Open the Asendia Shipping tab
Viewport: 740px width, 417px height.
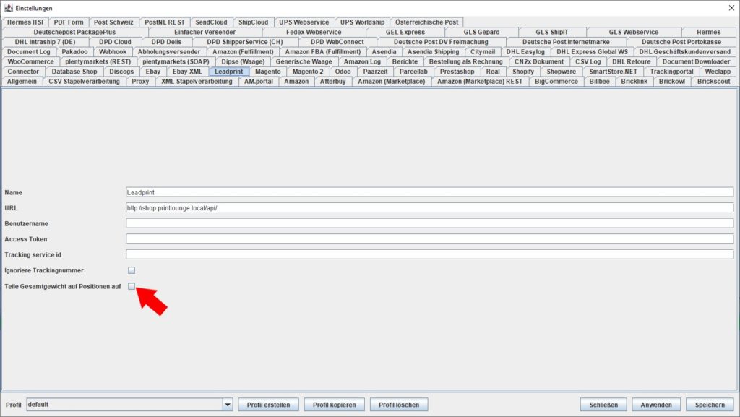click(x=433, y=51)
